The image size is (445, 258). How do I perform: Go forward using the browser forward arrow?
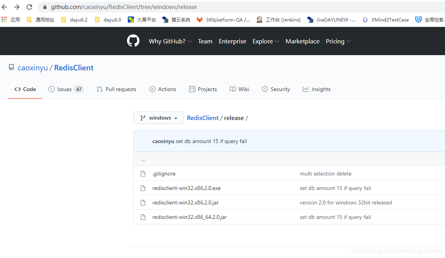[x=17, y=7]
